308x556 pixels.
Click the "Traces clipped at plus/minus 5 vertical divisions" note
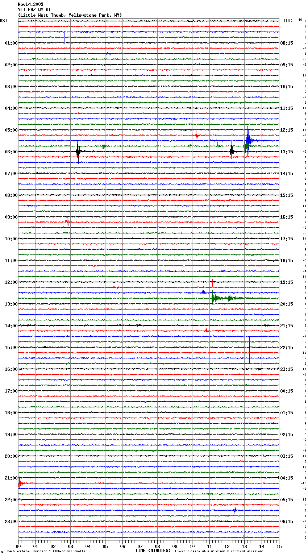(219, 551)
